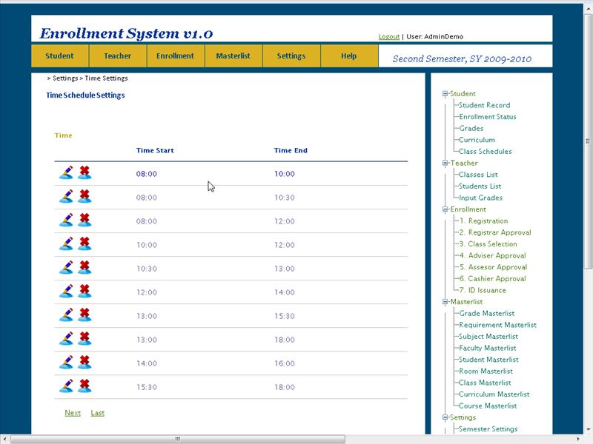Viewport: 593px width, 444px height.
Task: Jump to the Last page of times
Action: coord(98,413)
